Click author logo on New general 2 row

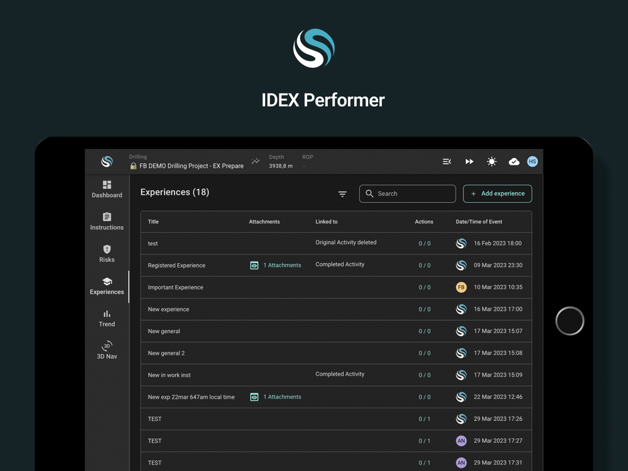pyautogui.click(x=462, y=353)
